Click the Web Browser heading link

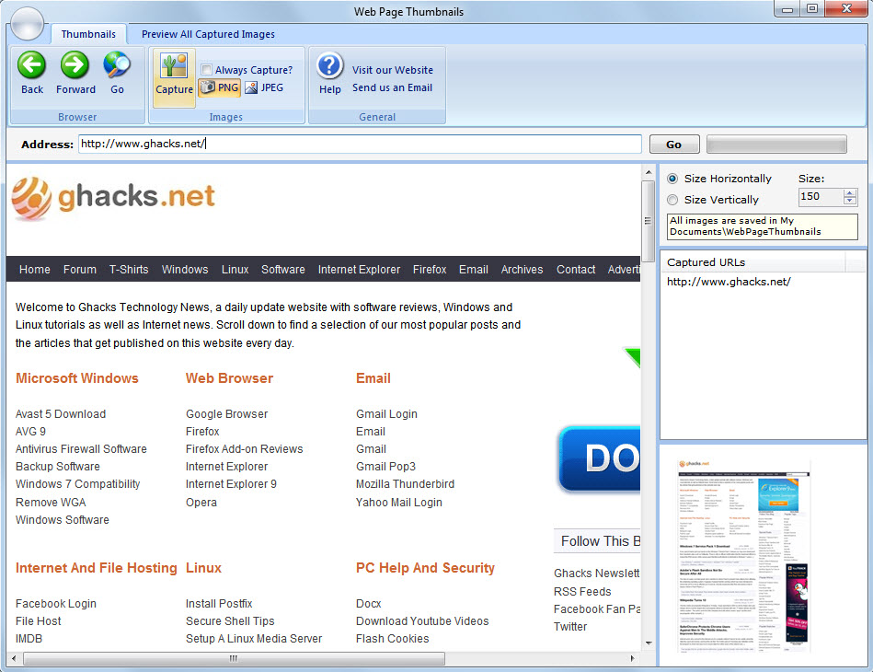(229, 378)
